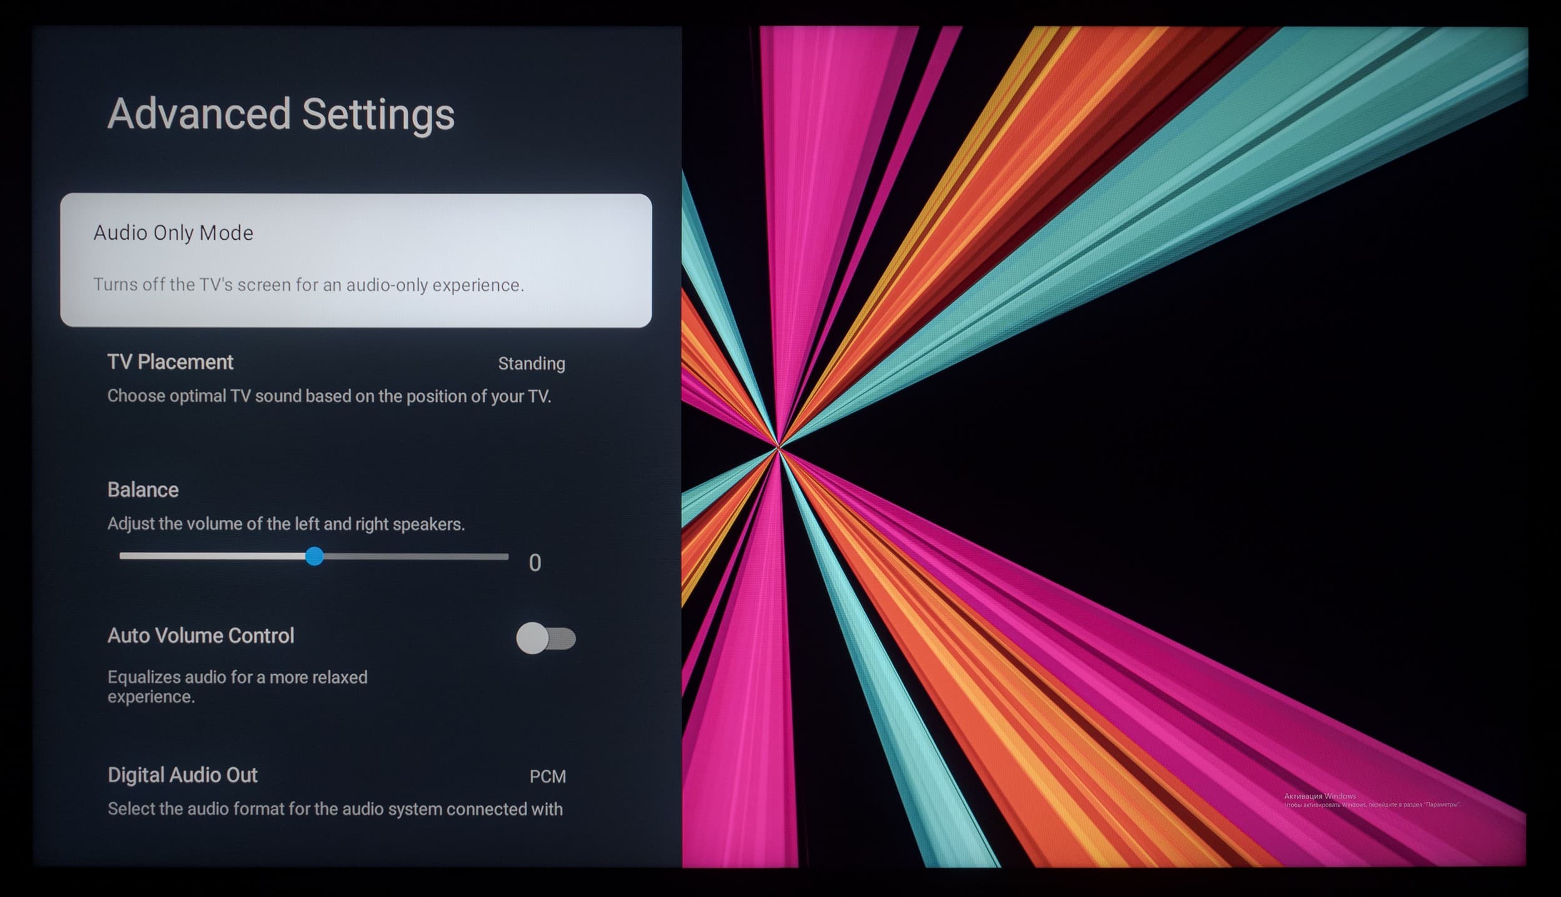Open the Digital Audio Out setting
The width and height of the screenshot is (1561, 897).
click(182, 775)
